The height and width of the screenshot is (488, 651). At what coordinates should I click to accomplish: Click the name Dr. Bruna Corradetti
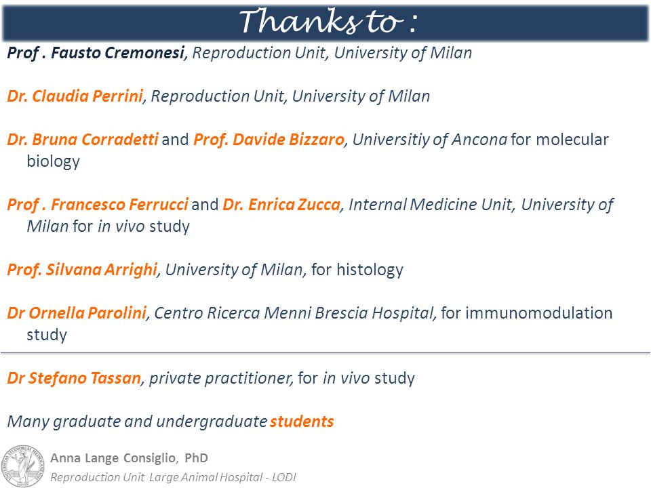click(x=83, y=140)
